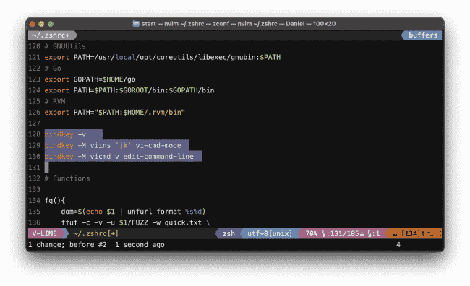
Task: Click the 'vi-cmd-mode' bindkey line
Action: click(x=113, y=146)
